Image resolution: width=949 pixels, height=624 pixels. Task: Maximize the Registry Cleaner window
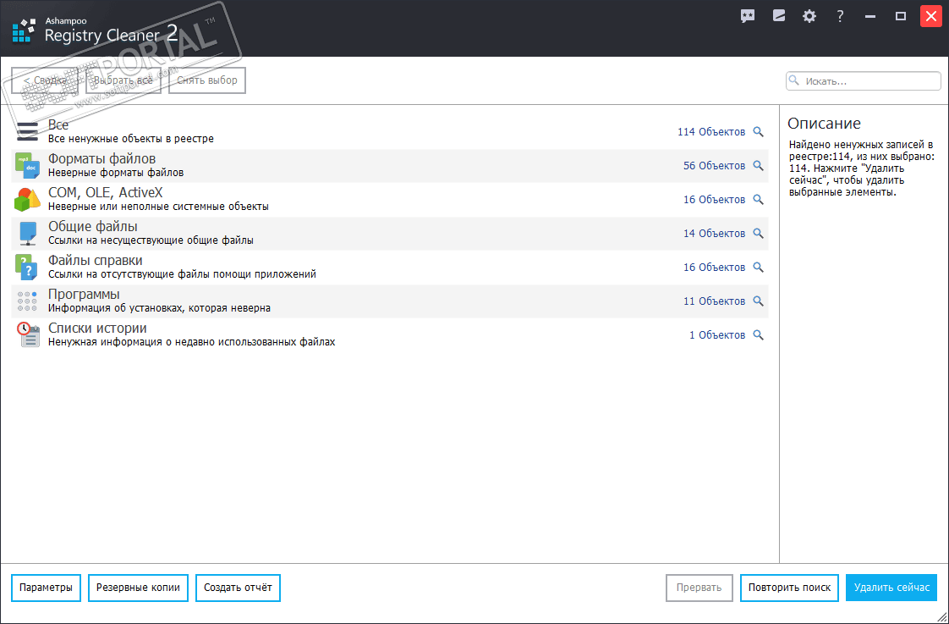click(901, 16)
